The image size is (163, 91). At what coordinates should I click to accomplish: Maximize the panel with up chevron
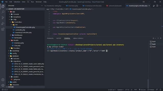(158, 38)
